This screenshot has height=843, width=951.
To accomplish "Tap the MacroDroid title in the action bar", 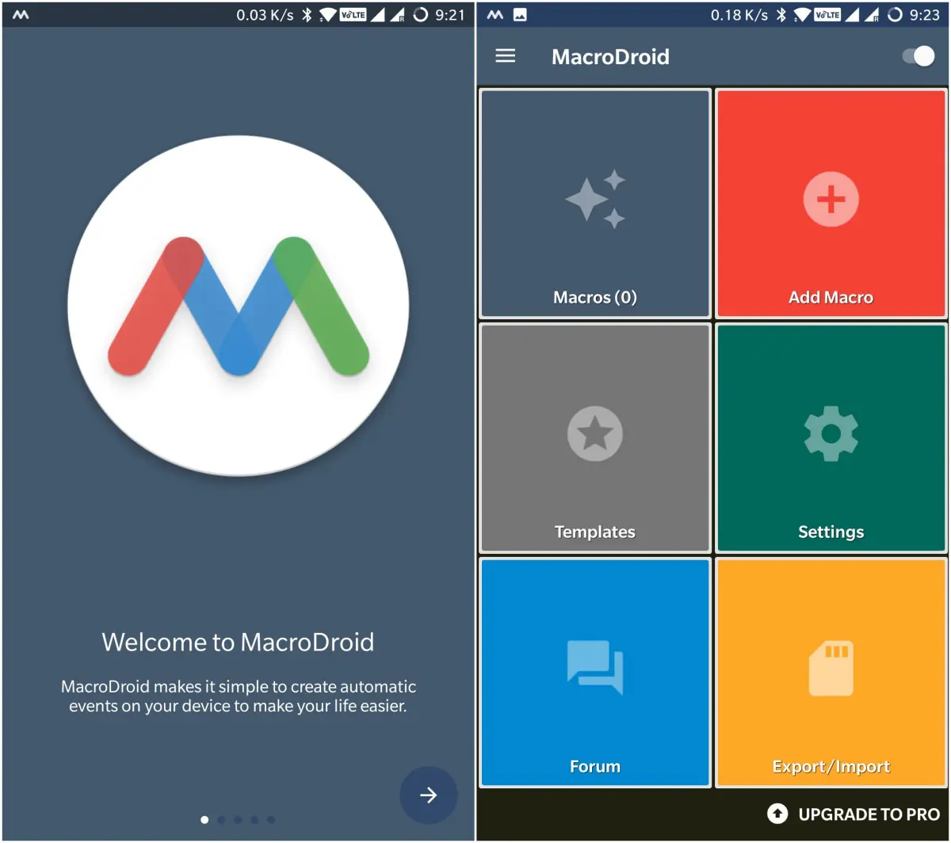I will 610,56.
